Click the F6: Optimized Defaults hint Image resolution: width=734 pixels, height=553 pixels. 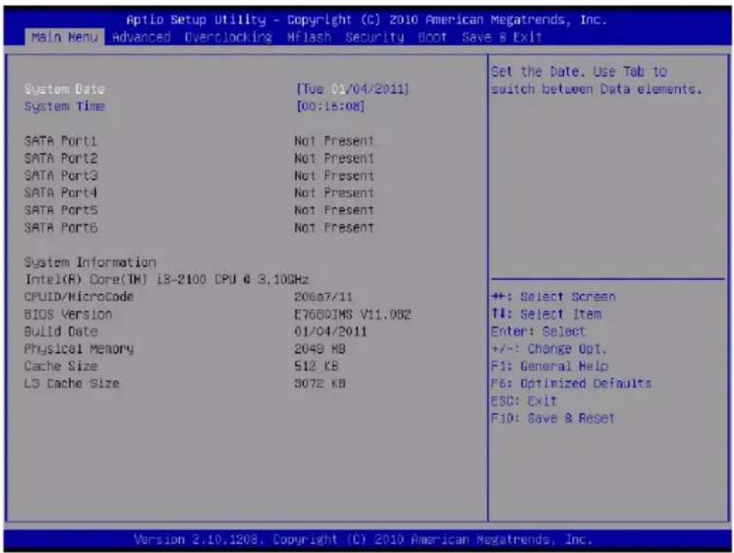[x=571, y=384]
